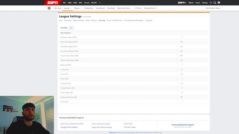The height and width of the screenshot is (134, 239).
Task: Open Find Your Team link
Action: tap(130, 127)
